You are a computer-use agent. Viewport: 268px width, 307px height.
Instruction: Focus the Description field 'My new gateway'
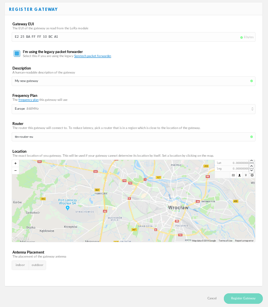pyautogui.click(x=134, y=81)
